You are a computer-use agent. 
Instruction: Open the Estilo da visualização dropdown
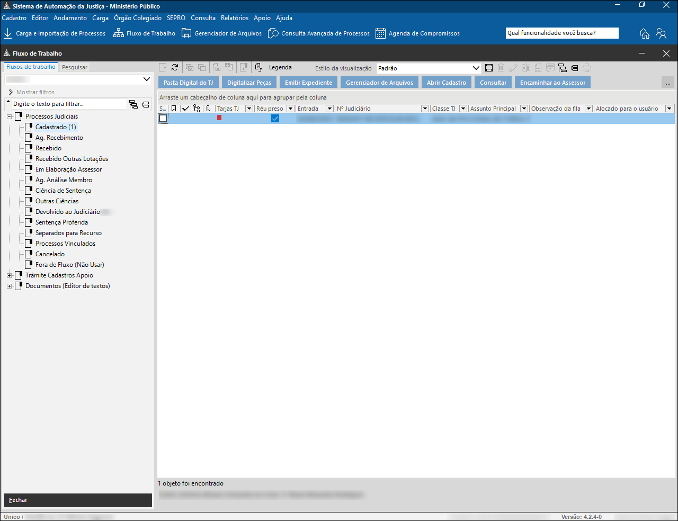point(476,68)
